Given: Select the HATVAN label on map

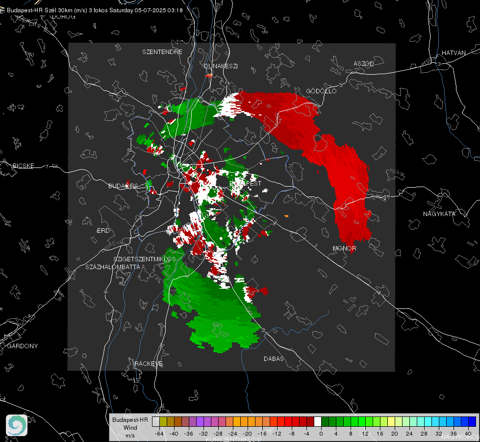Looking at the screenshot, I should 454,53.
